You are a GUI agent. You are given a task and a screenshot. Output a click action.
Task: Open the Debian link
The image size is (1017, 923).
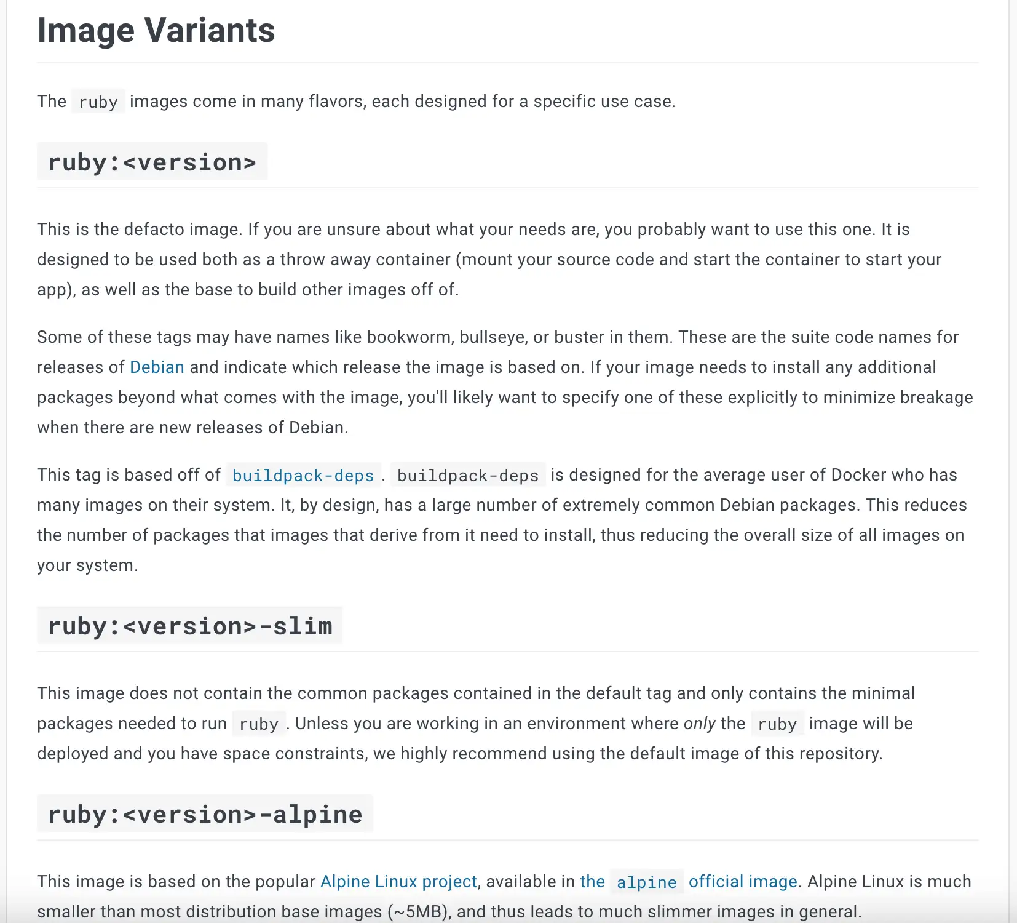[x=157, y=367]
